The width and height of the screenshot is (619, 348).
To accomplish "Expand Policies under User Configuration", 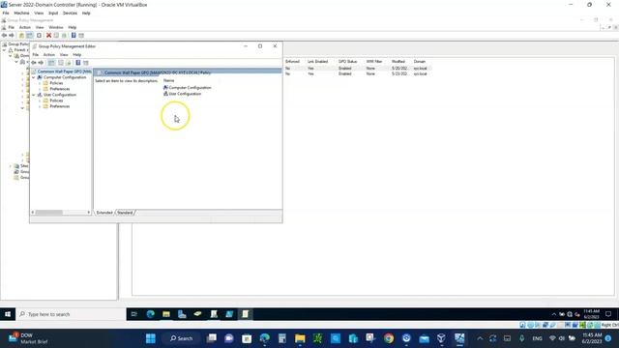I will pyautogui.click(x=40, y=101).
